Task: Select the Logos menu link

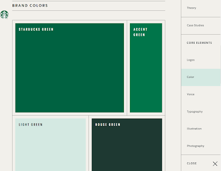Action: coord(191,60)
